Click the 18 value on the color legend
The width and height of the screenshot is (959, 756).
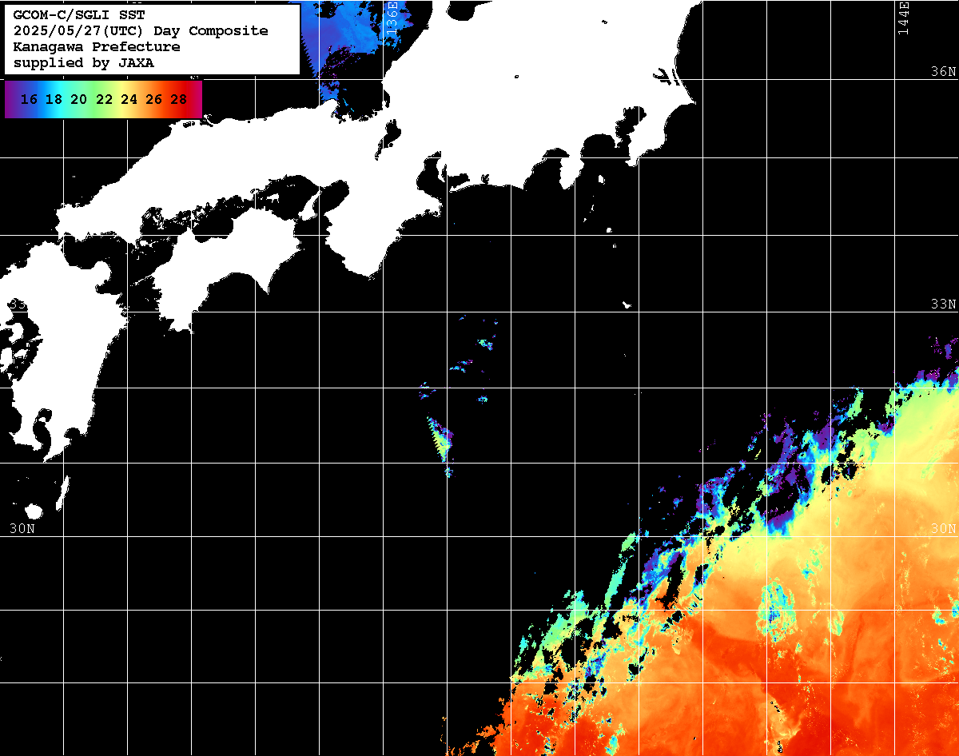[54, 100]
